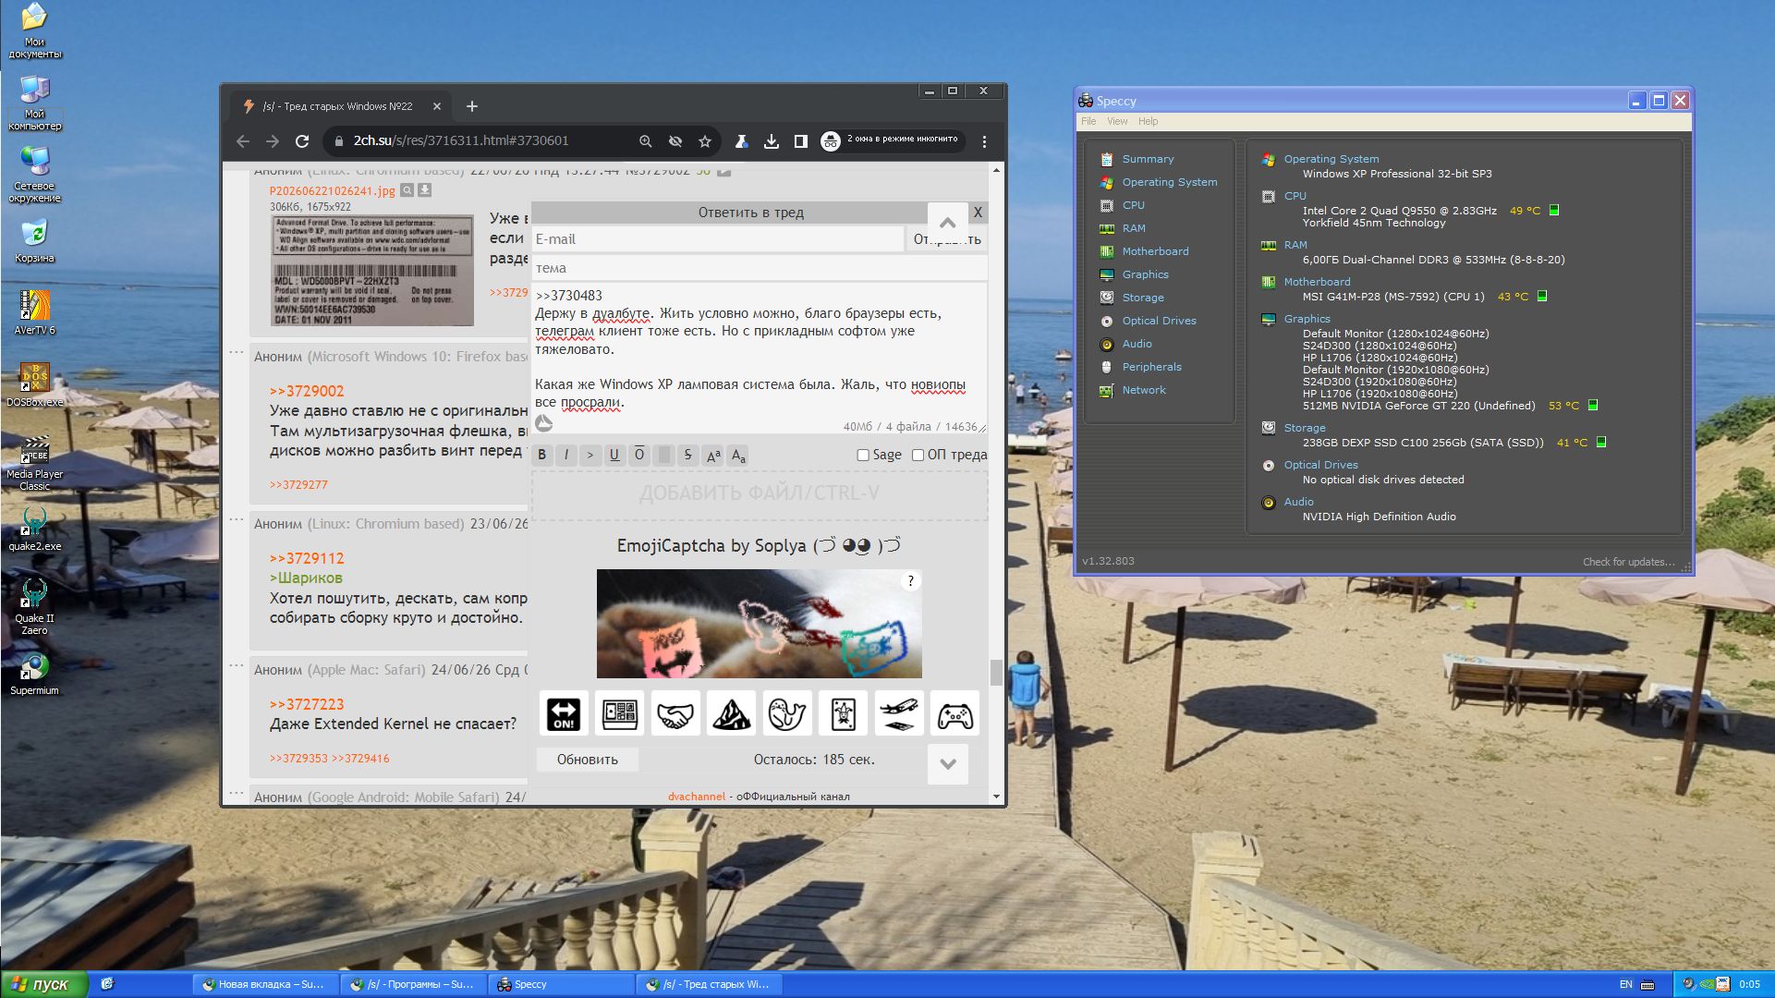The width and height of the screenshot is (1775, 998).
Task: Select Operating System in Speccy sidebar
Action: tap(1169, 182)
